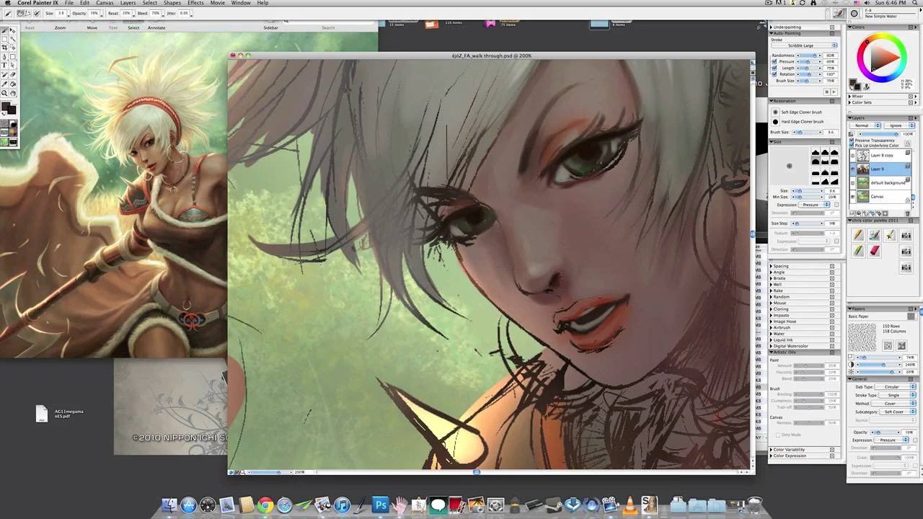Click the Sidebar button in Preview window
The width and height of the screenshot is (923, 519).
coord(270,27)
